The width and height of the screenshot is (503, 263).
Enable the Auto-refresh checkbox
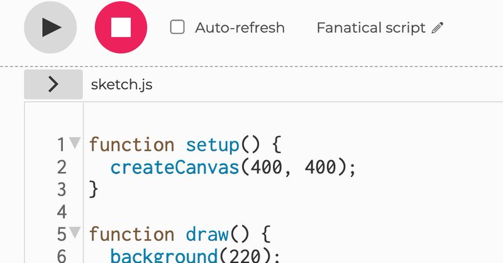coord(177,27)
